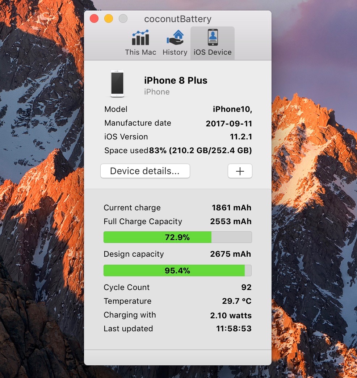
Task: Close the coconutBattery window with red button
Action: pos(94,18)
